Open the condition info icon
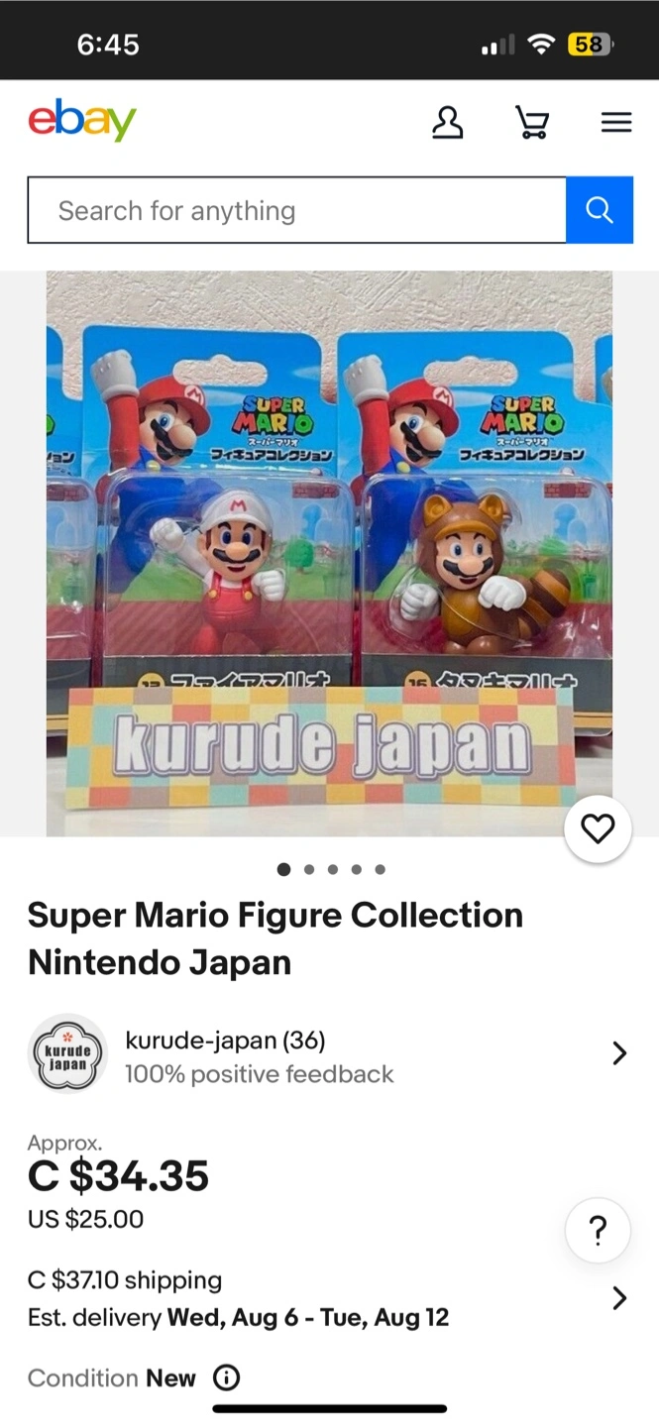Screen dimensions: 659x1427 point(227,1377)
